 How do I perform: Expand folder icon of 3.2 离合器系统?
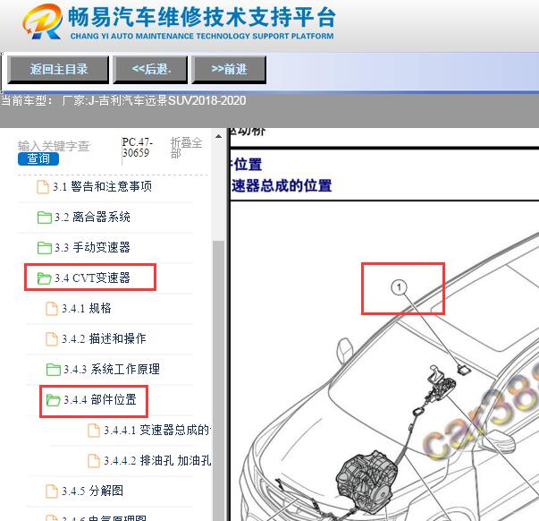point(45,218)
